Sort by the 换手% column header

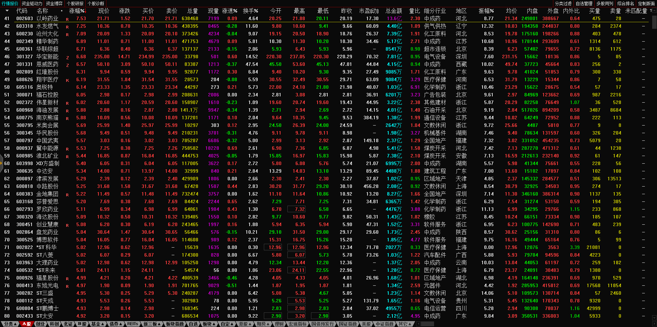click(x=250, y=11)
